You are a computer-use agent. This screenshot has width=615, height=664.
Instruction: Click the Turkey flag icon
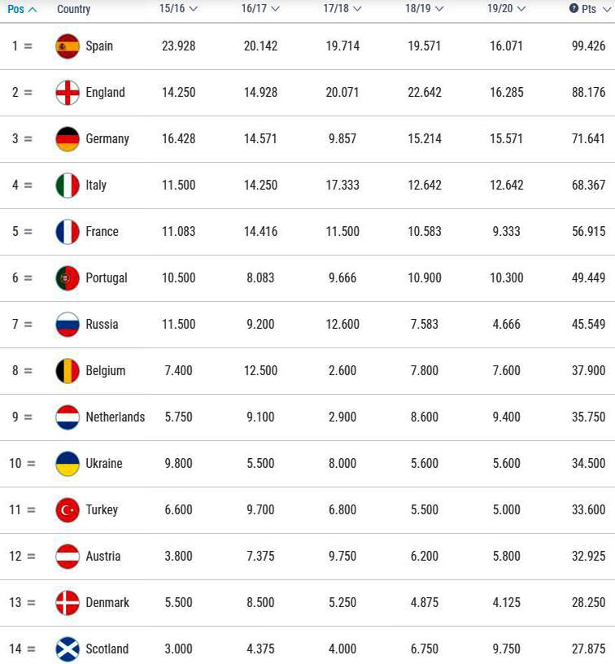point(68,510)
